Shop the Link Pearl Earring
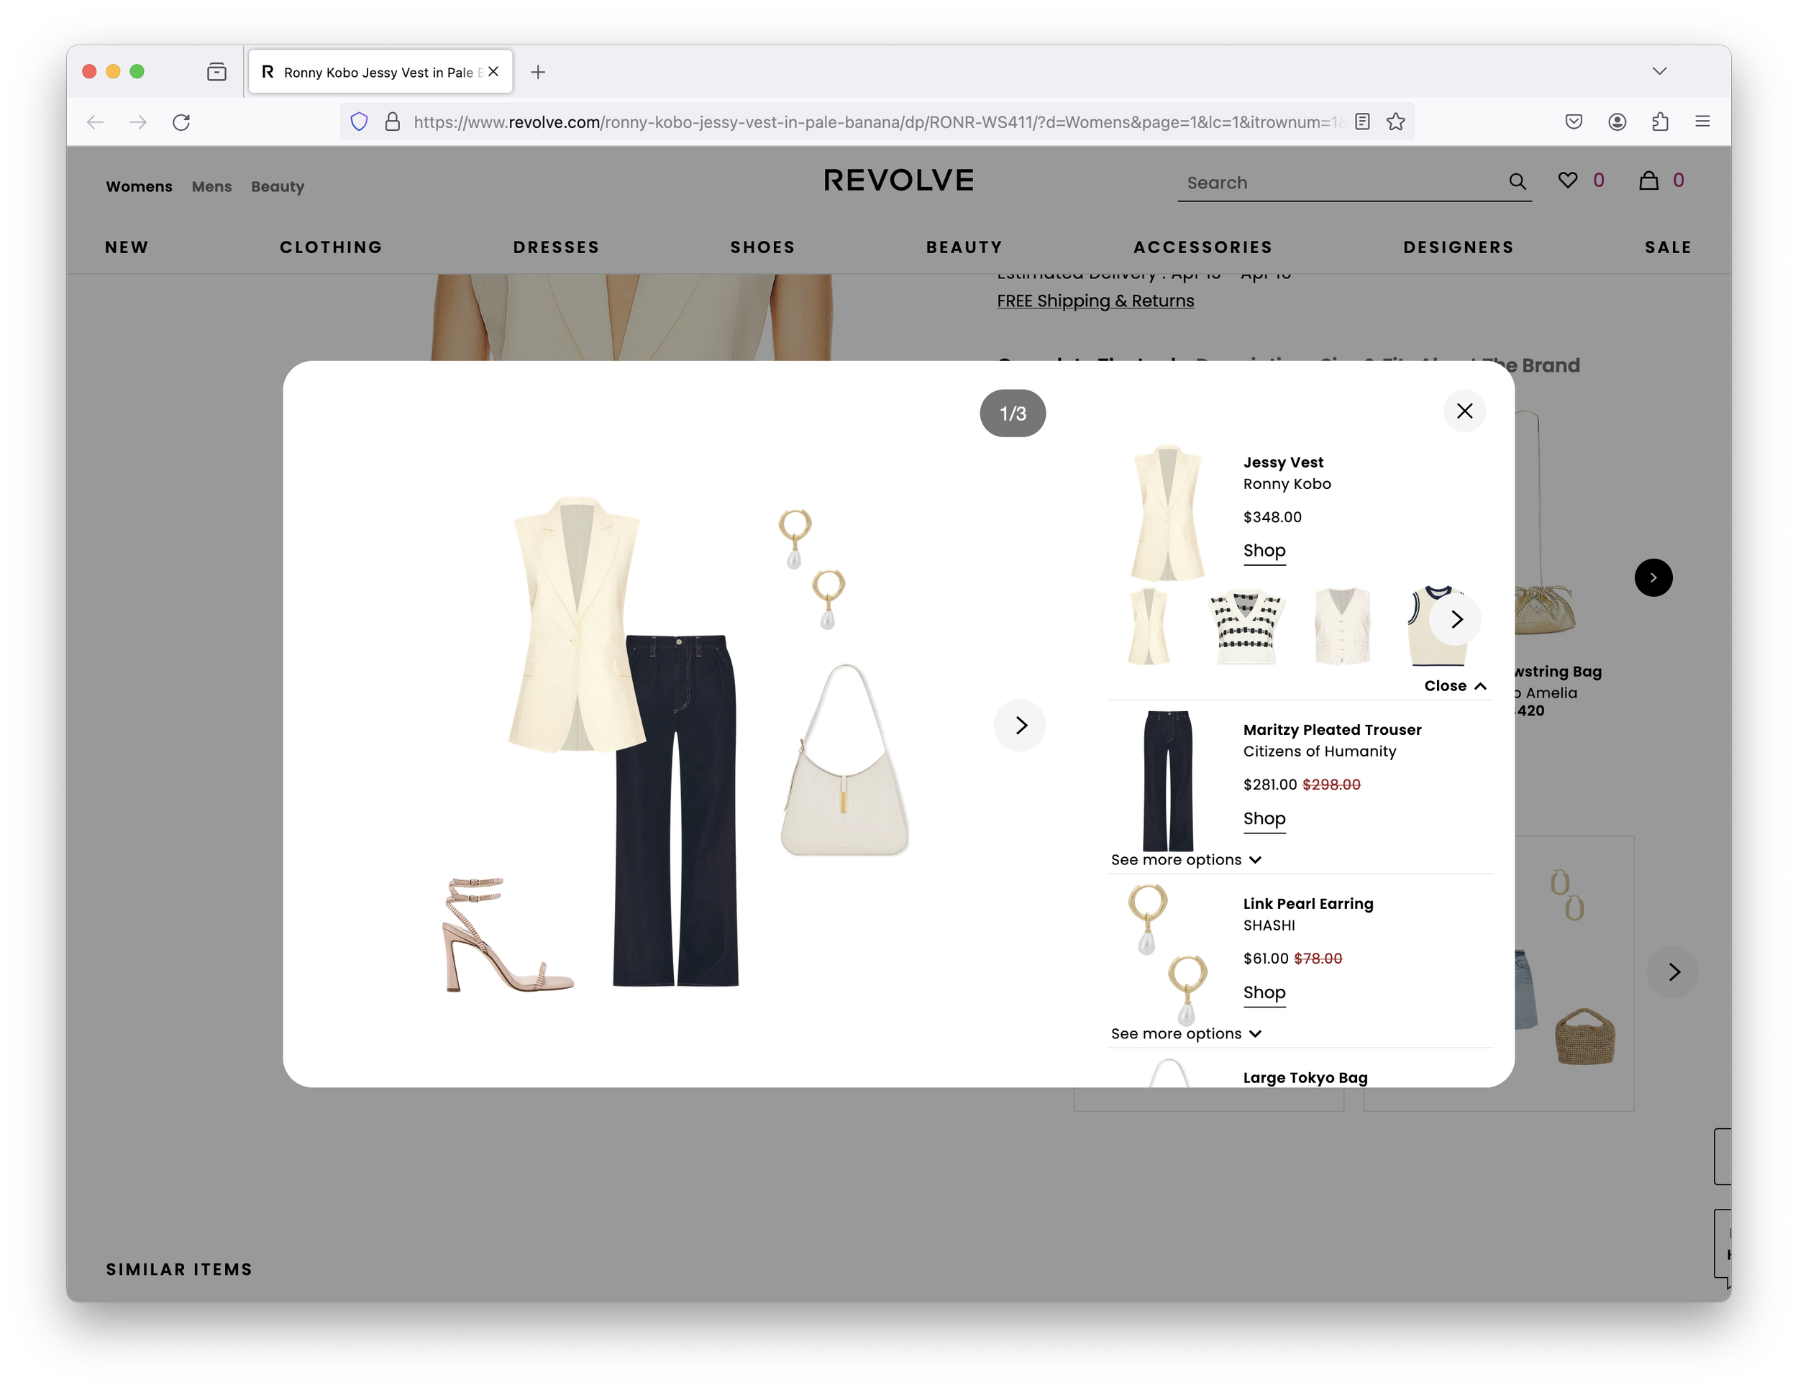Viewport: 1798px width, 1390px height. coord(1264,992)
